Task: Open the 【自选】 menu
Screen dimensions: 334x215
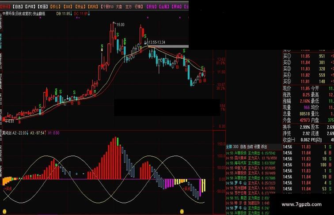Action: (18, 7)
